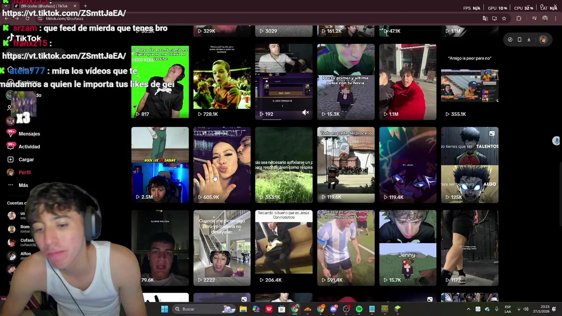
Task: Click the Mensajes 99+ badge icon
Action: tap(11, 133)
